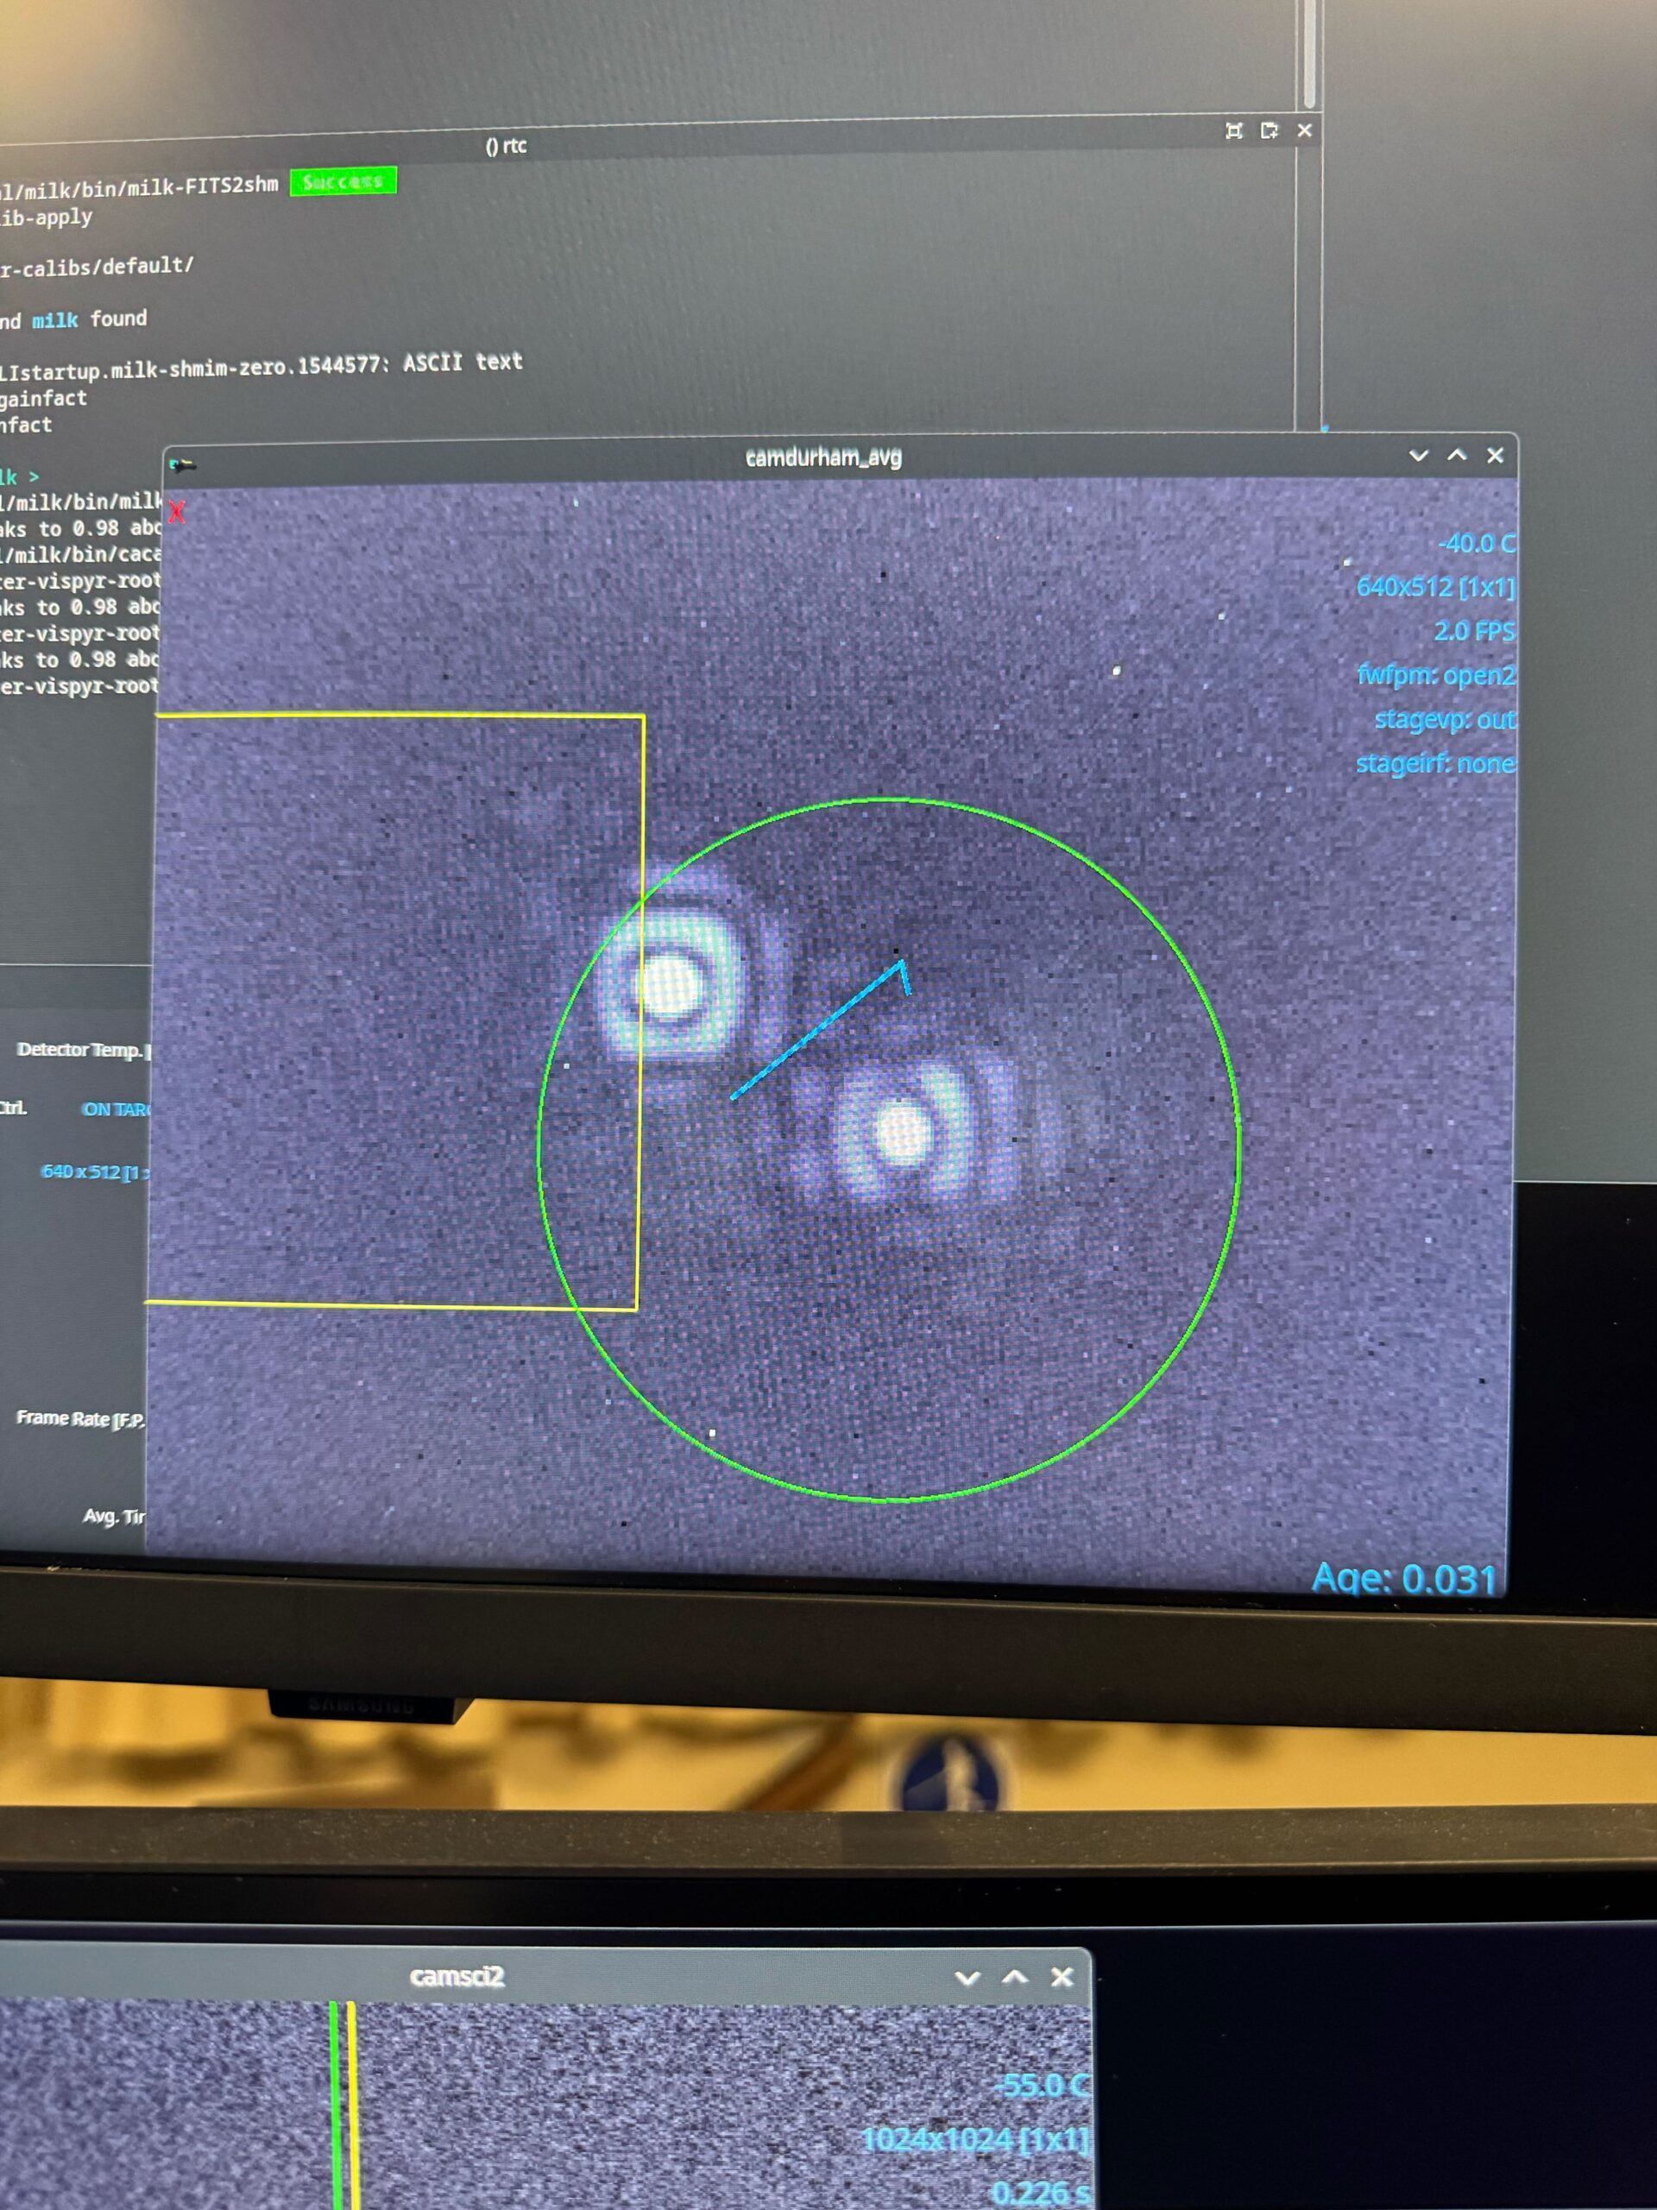Click the red X marker in camdurham viewer
1657x2210 pixels.
click(177, 513)
